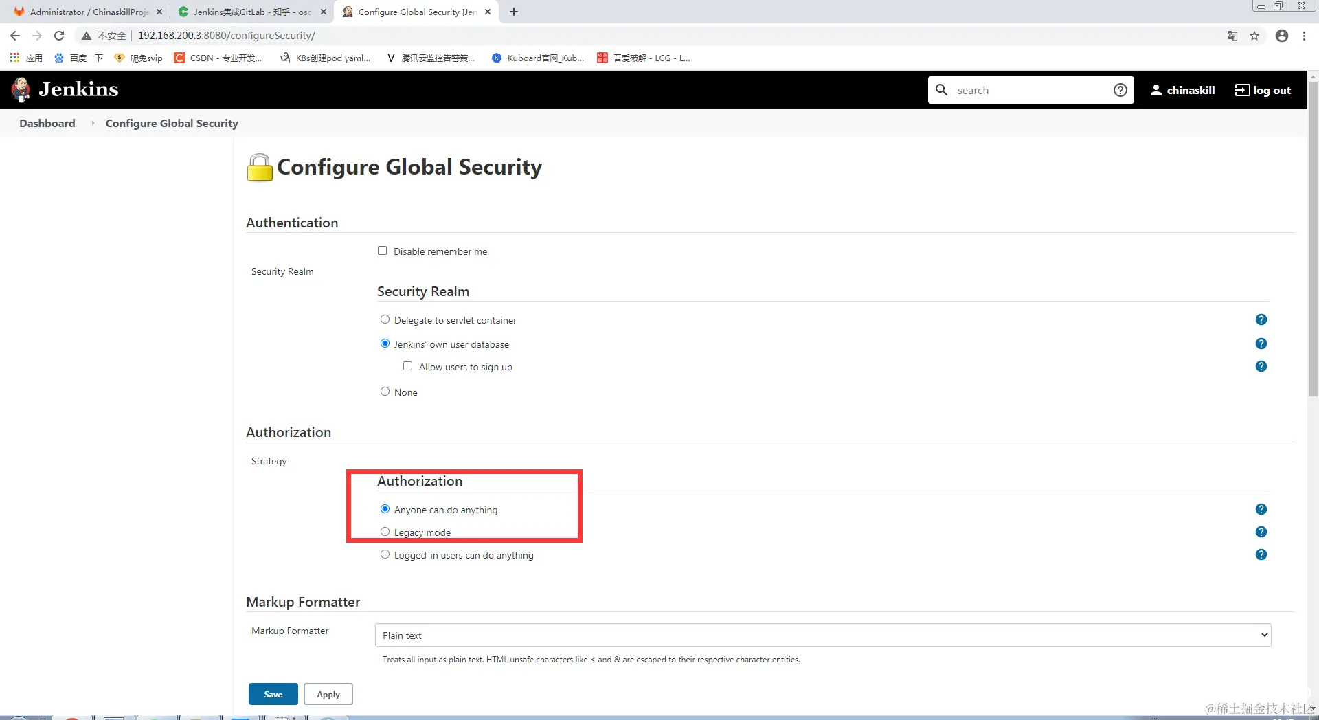Select Delegate to servlet container radio
The image size is (1319, 720).
click(x=385, y=319)
